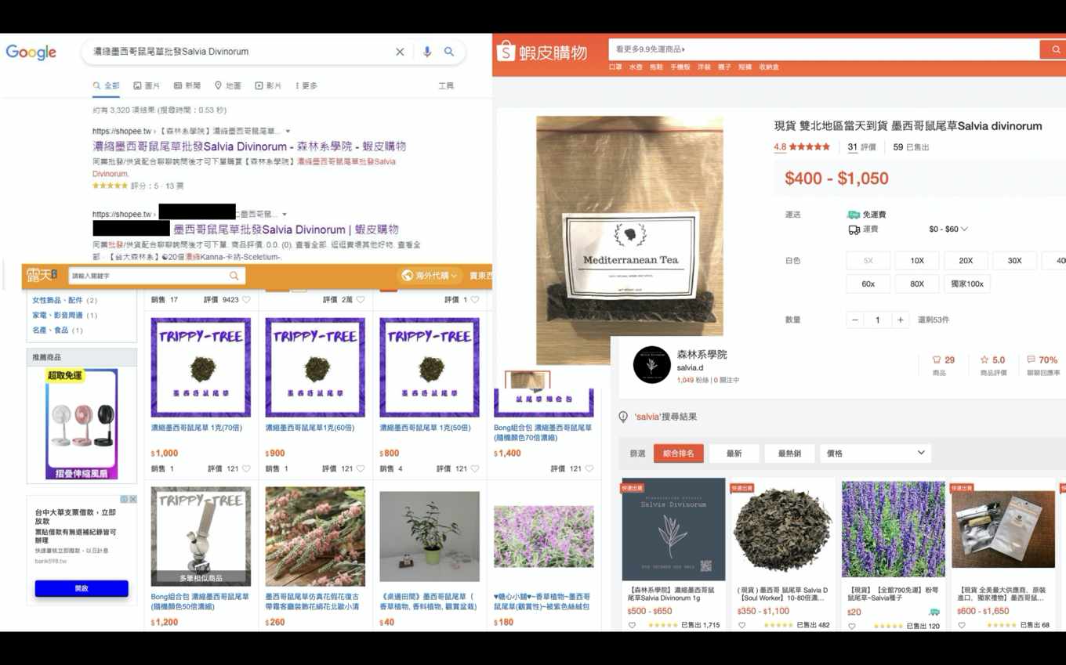Screen dimensions: 1066x665
Task: Click the Google voice search microphone icon
Action: click(x=427, y=52)
